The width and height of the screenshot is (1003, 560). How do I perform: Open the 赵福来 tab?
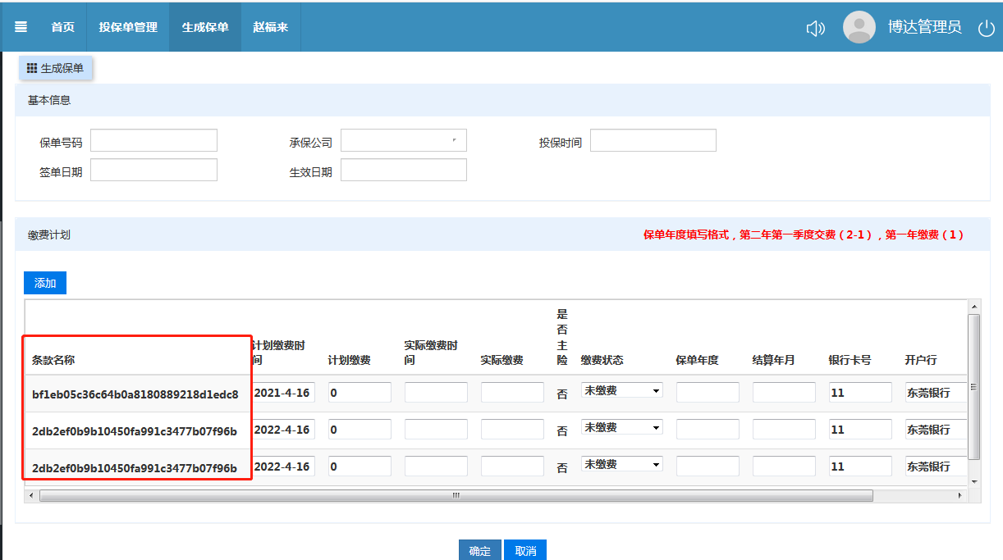(270, 27)
